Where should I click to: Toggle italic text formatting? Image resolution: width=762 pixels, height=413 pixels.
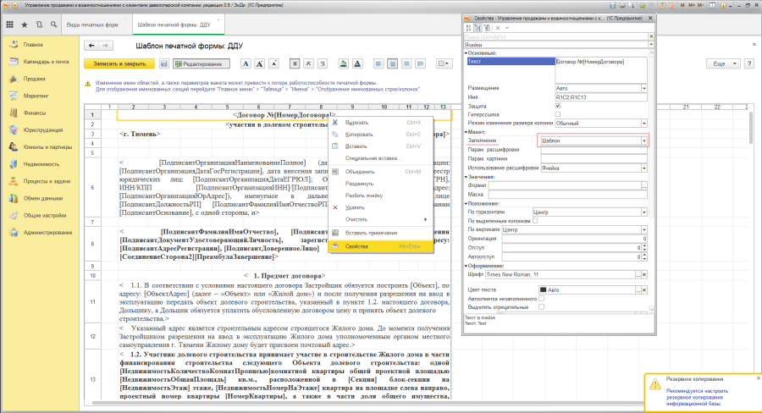click(309, 63)
